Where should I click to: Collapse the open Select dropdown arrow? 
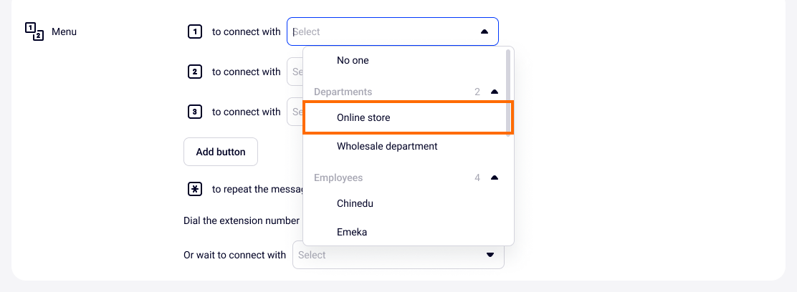point(485,31)
